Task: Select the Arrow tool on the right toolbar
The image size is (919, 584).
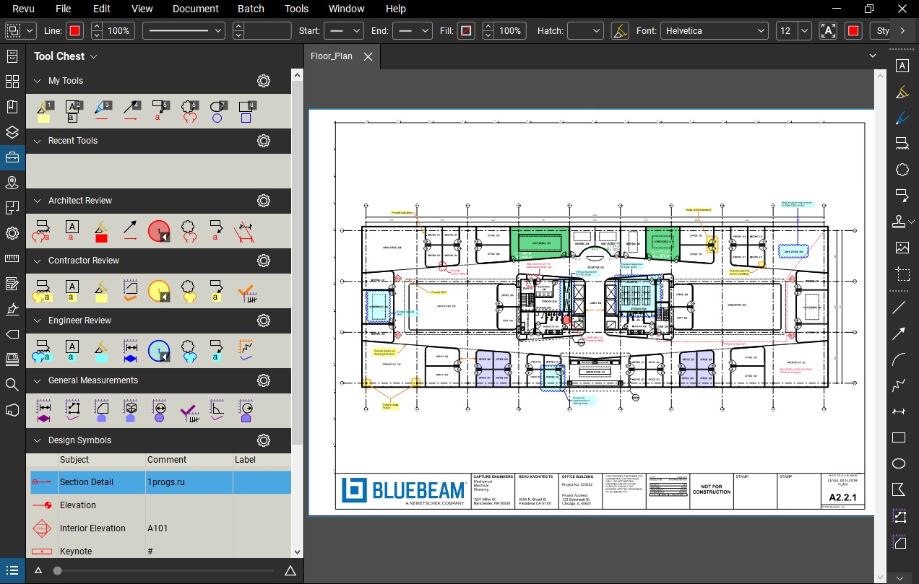Action: (901, 334)
